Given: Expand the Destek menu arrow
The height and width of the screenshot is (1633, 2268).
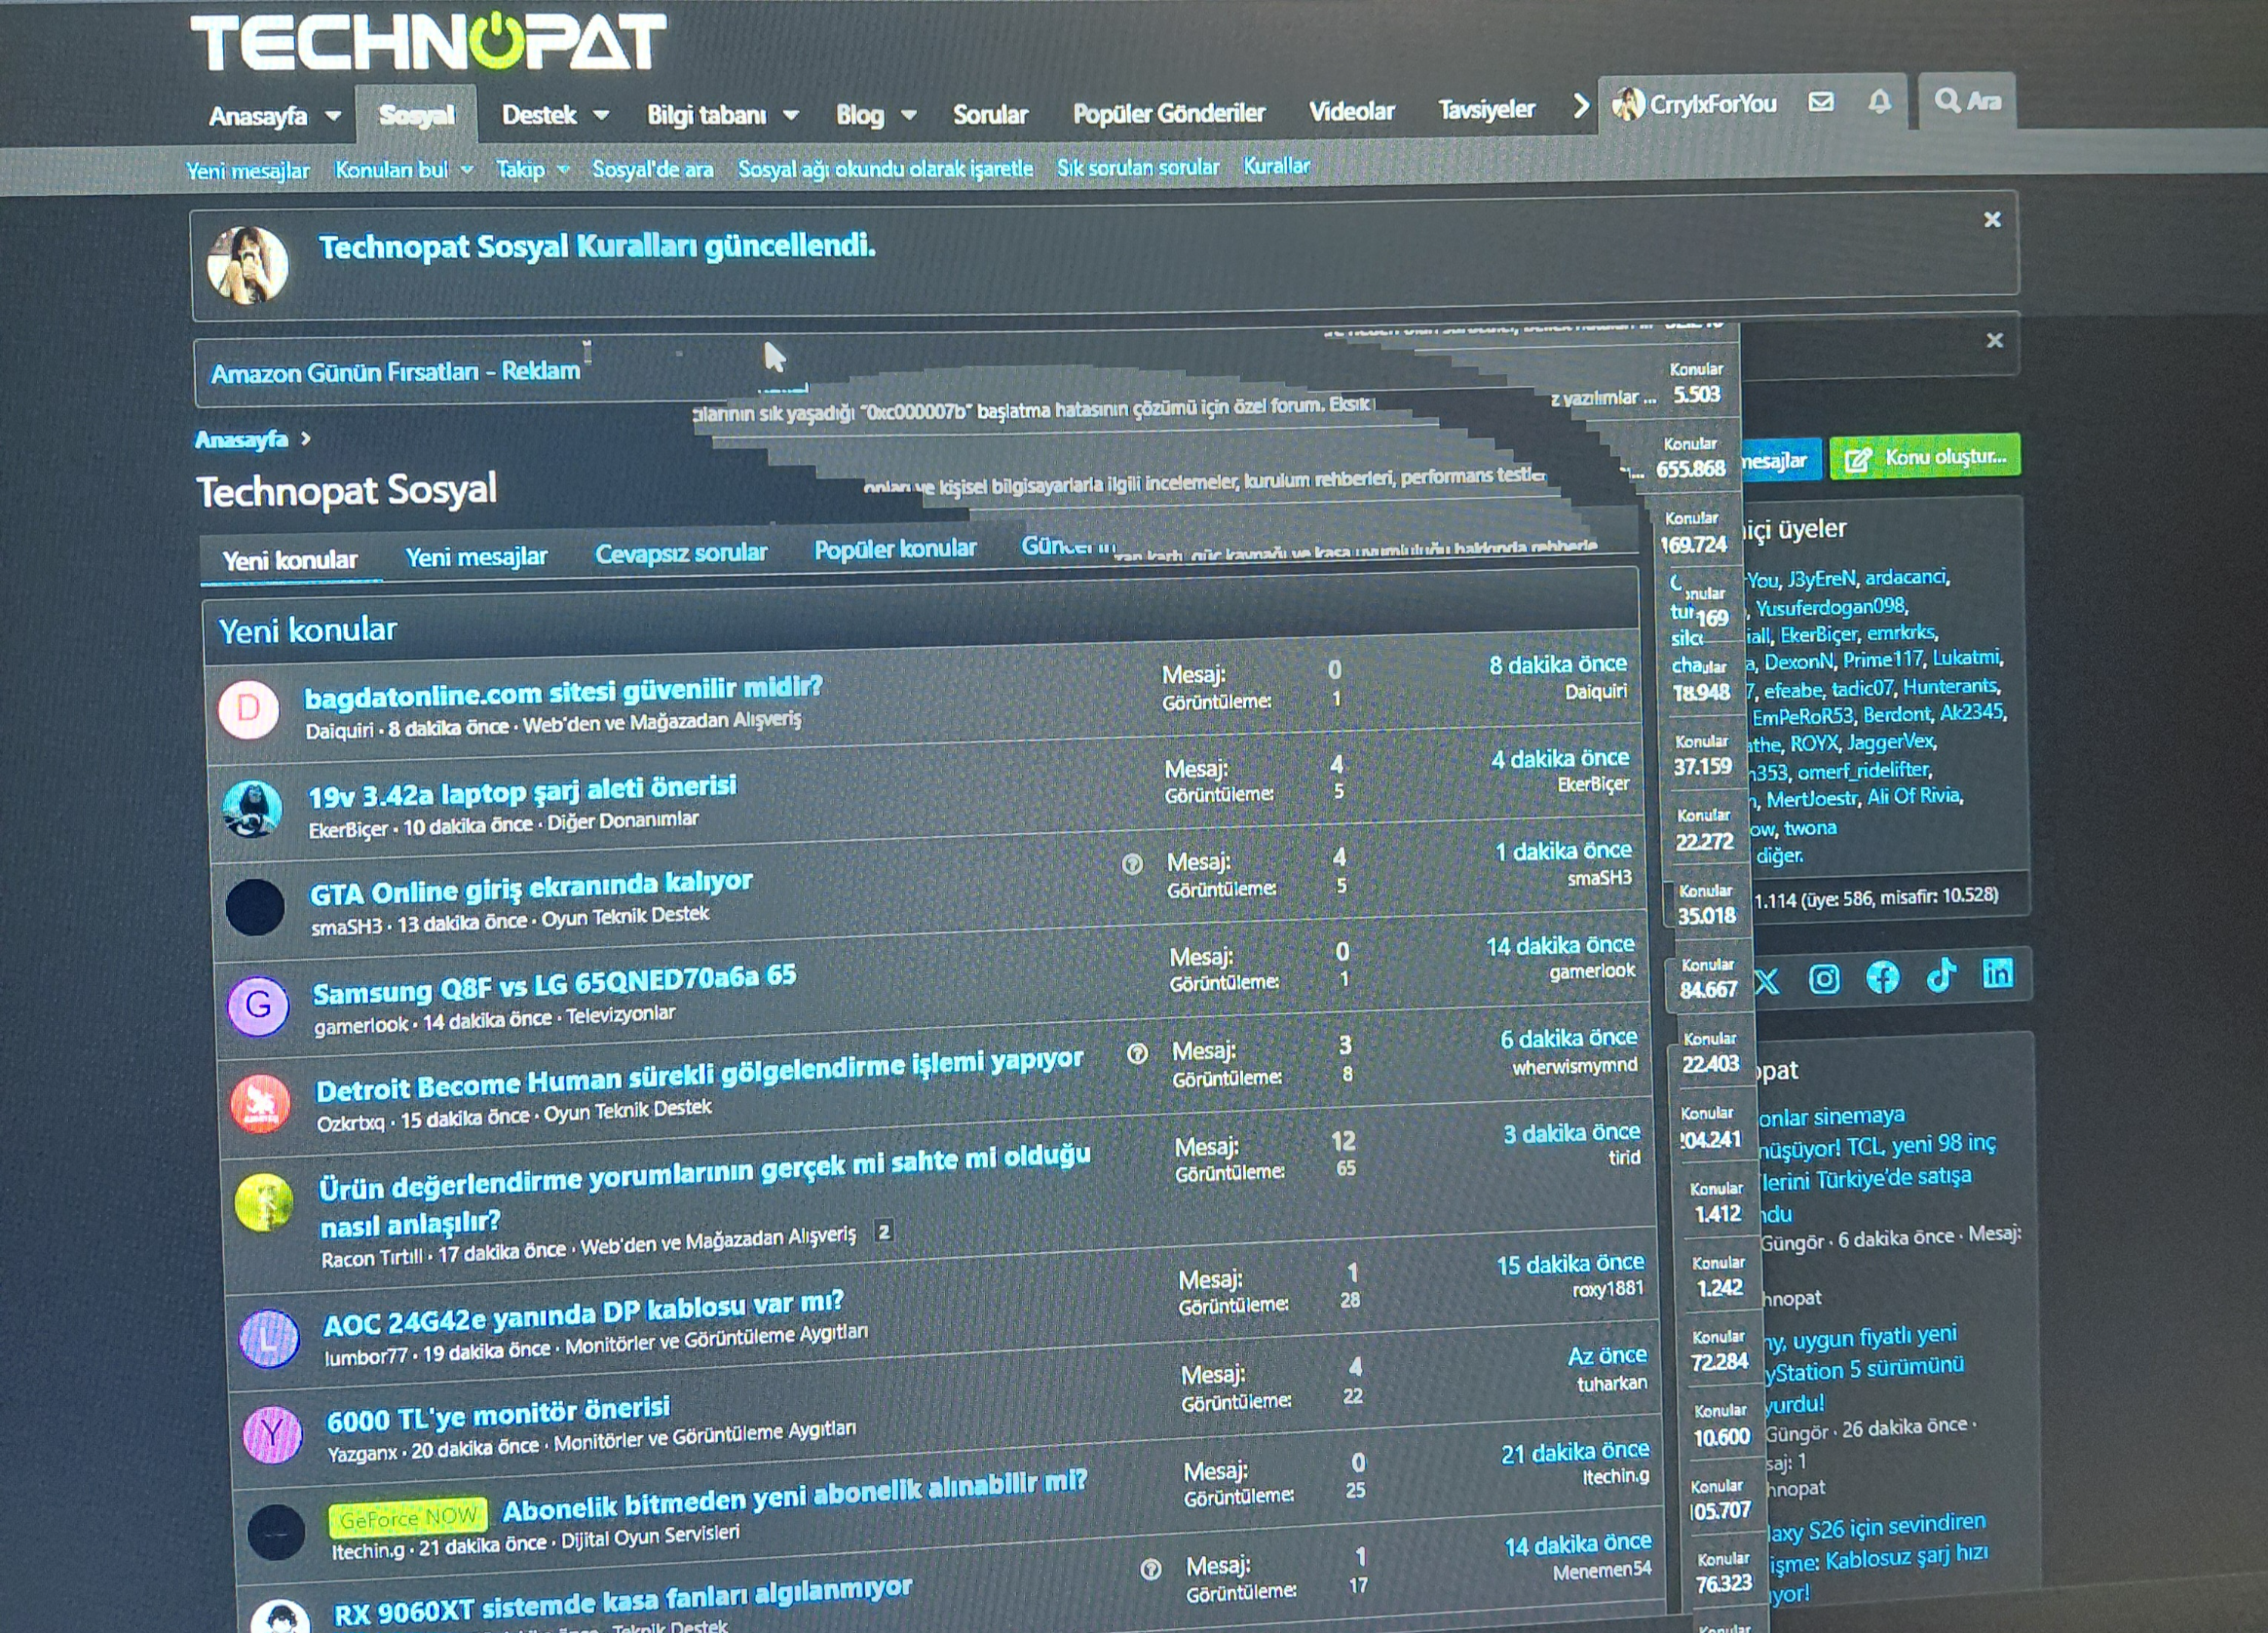Looking at the screenshot, I should tap(601, 115).
